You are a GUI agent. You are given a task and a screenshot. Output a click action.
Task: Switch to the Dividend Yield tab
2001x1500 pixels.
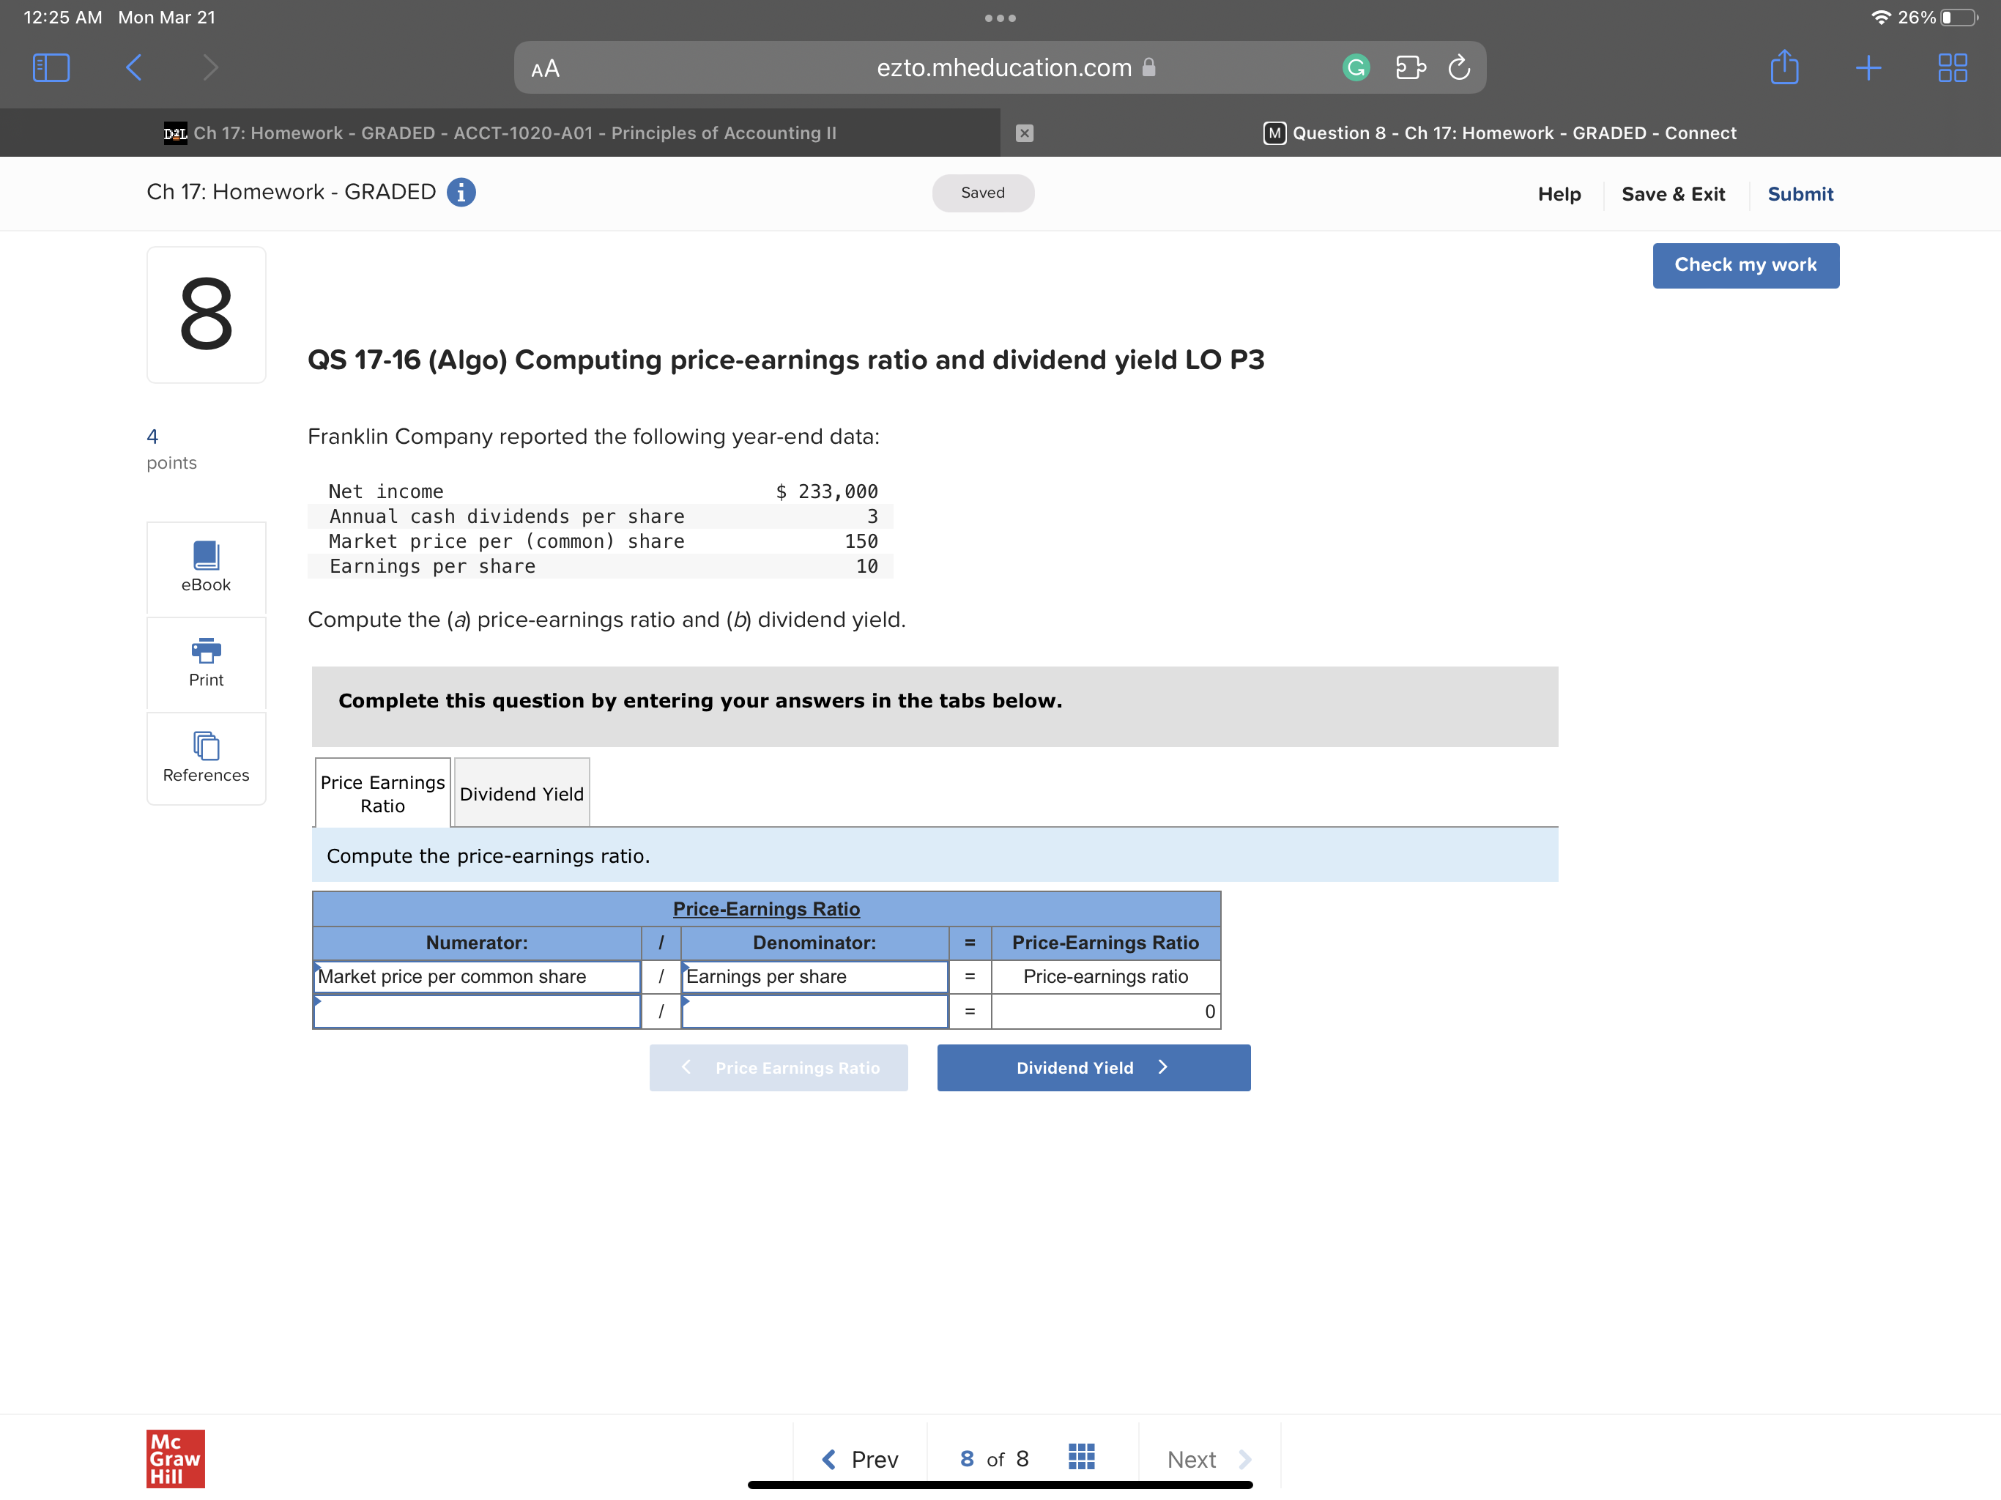(x=522, y=793)
